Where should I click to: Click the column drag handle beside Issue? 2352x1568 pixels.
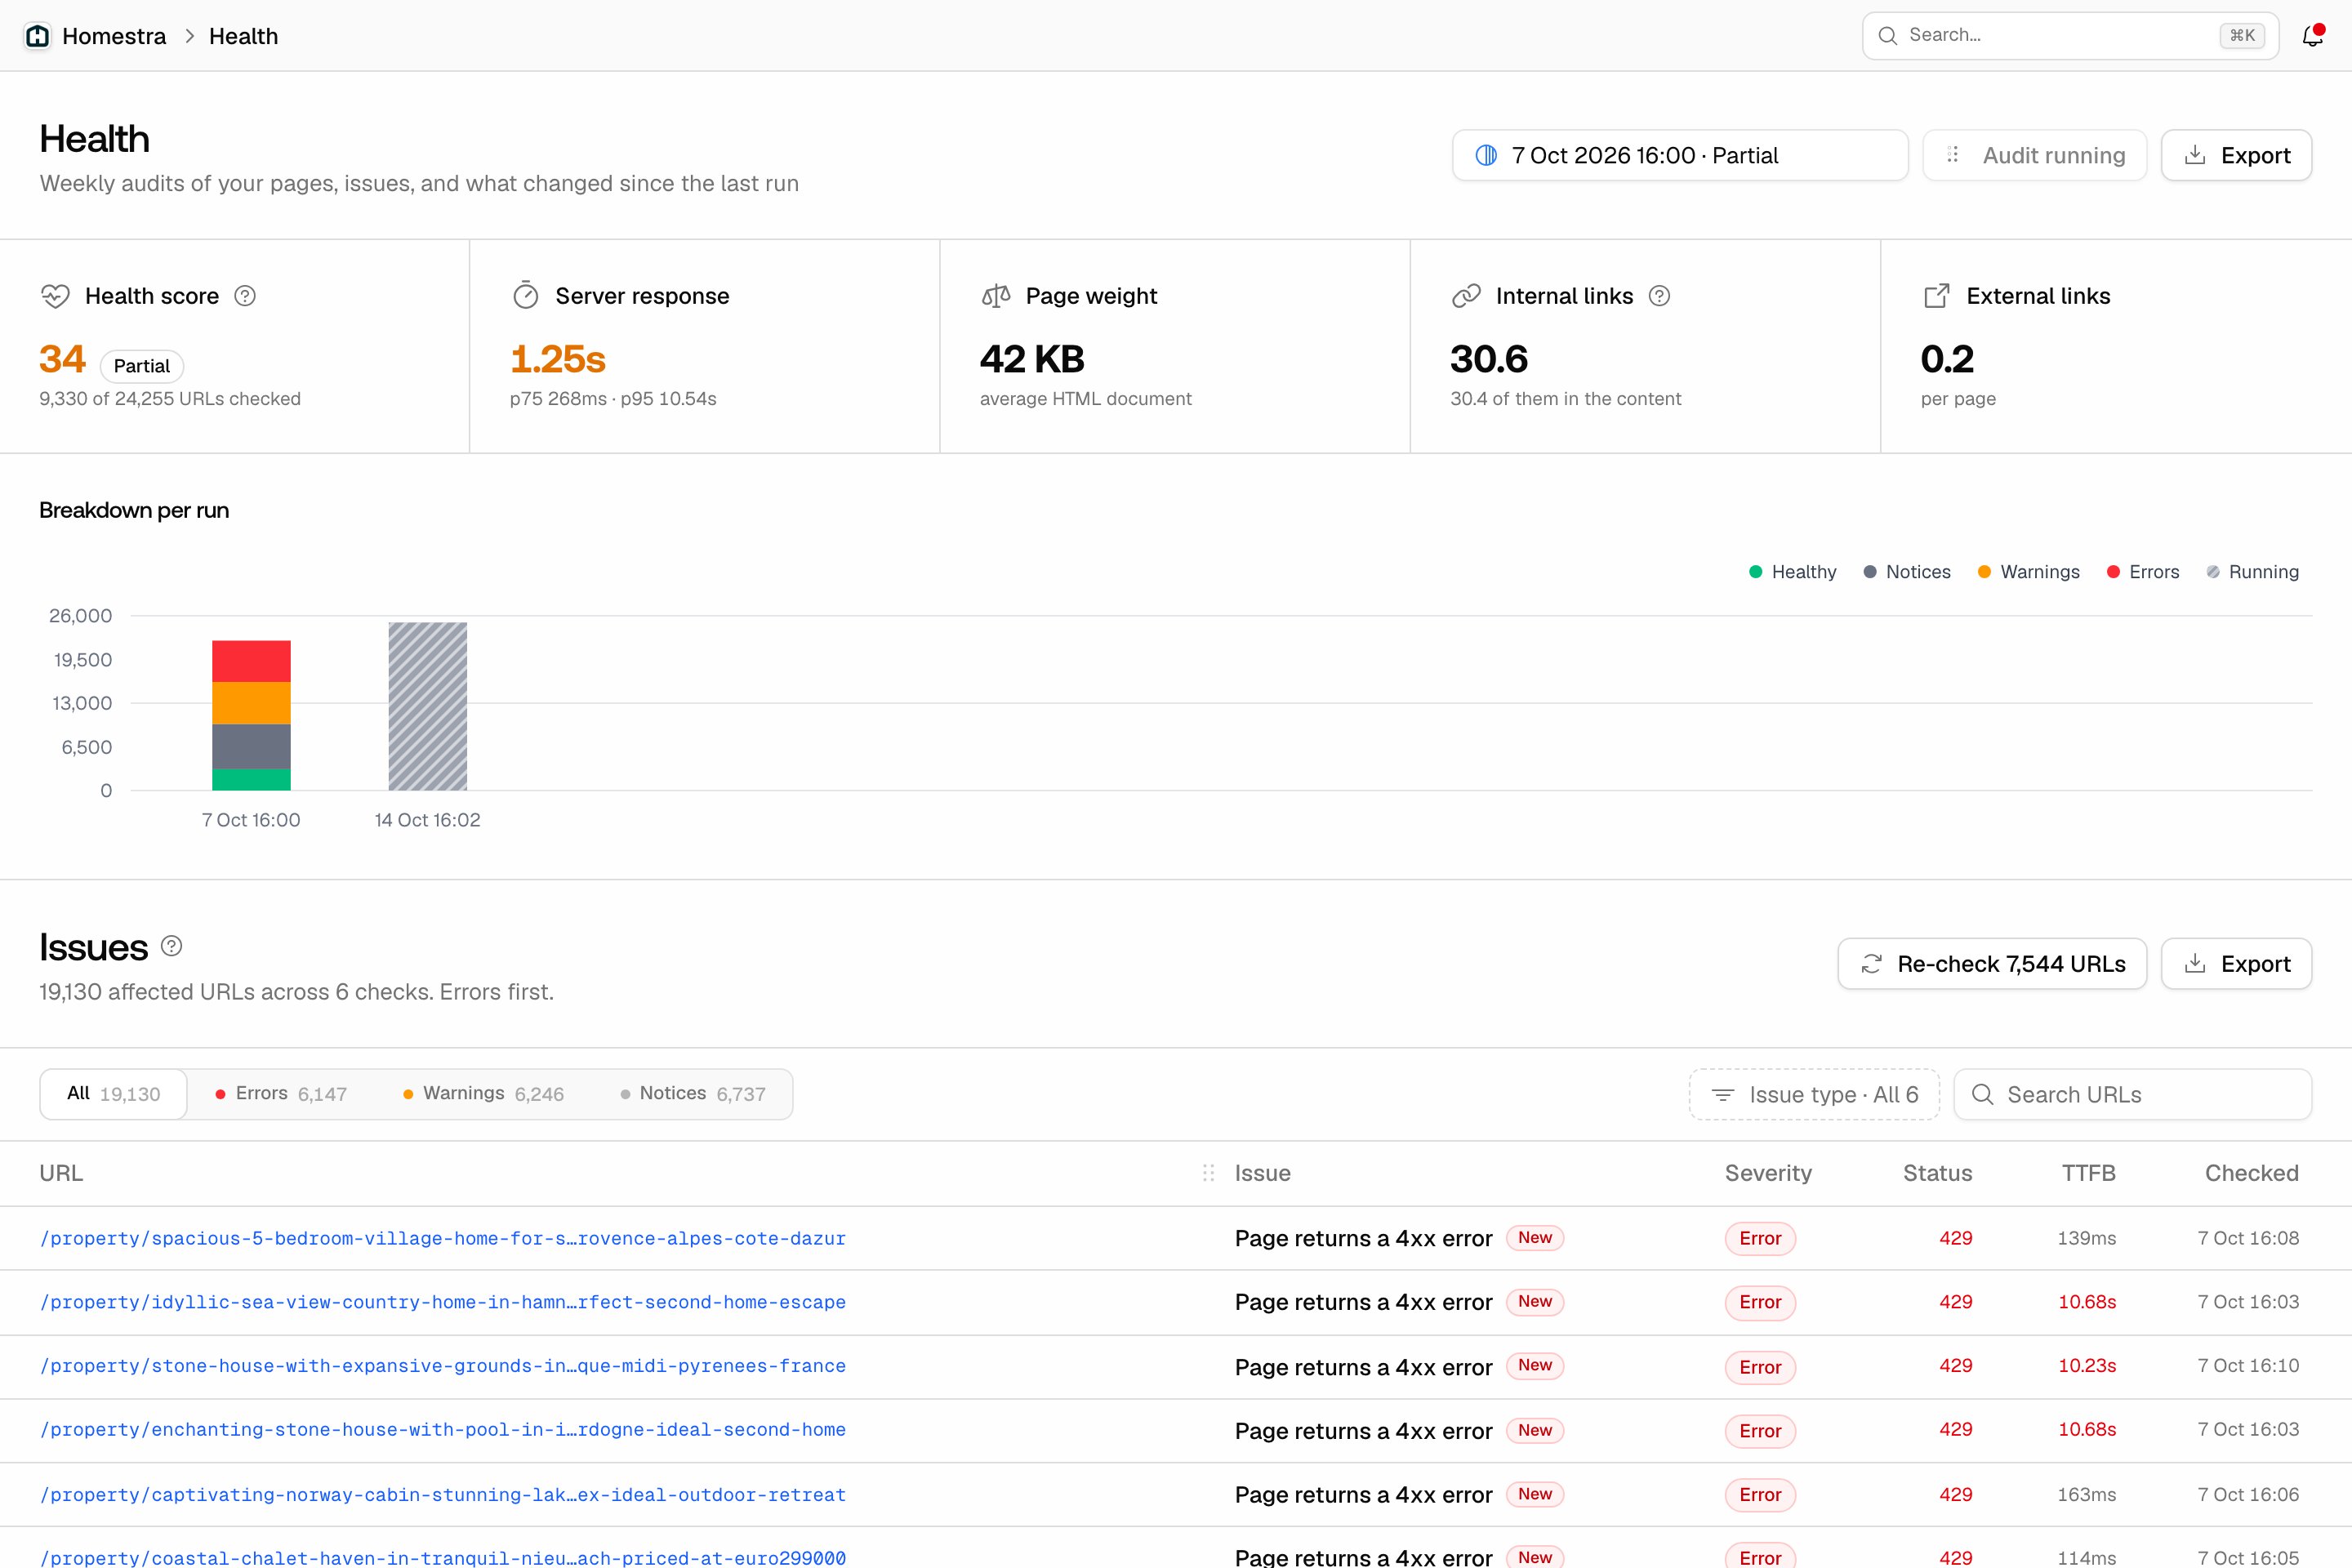coord(1208,1173)
